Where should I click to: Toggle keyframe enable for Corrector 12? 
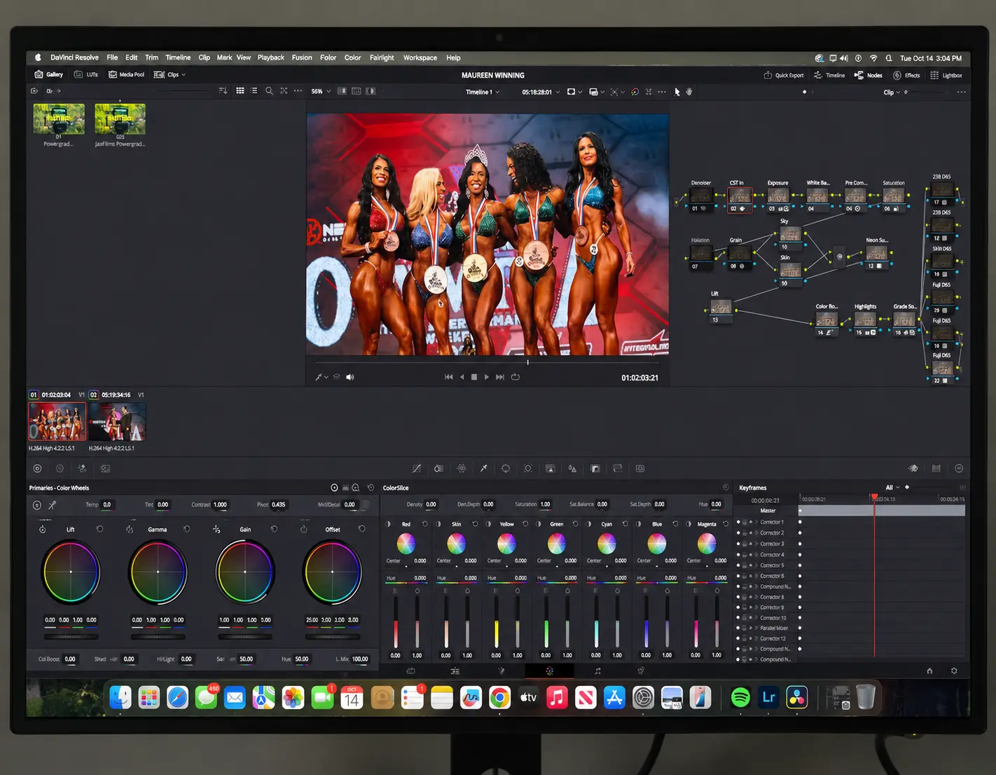(x=738, y=639)
